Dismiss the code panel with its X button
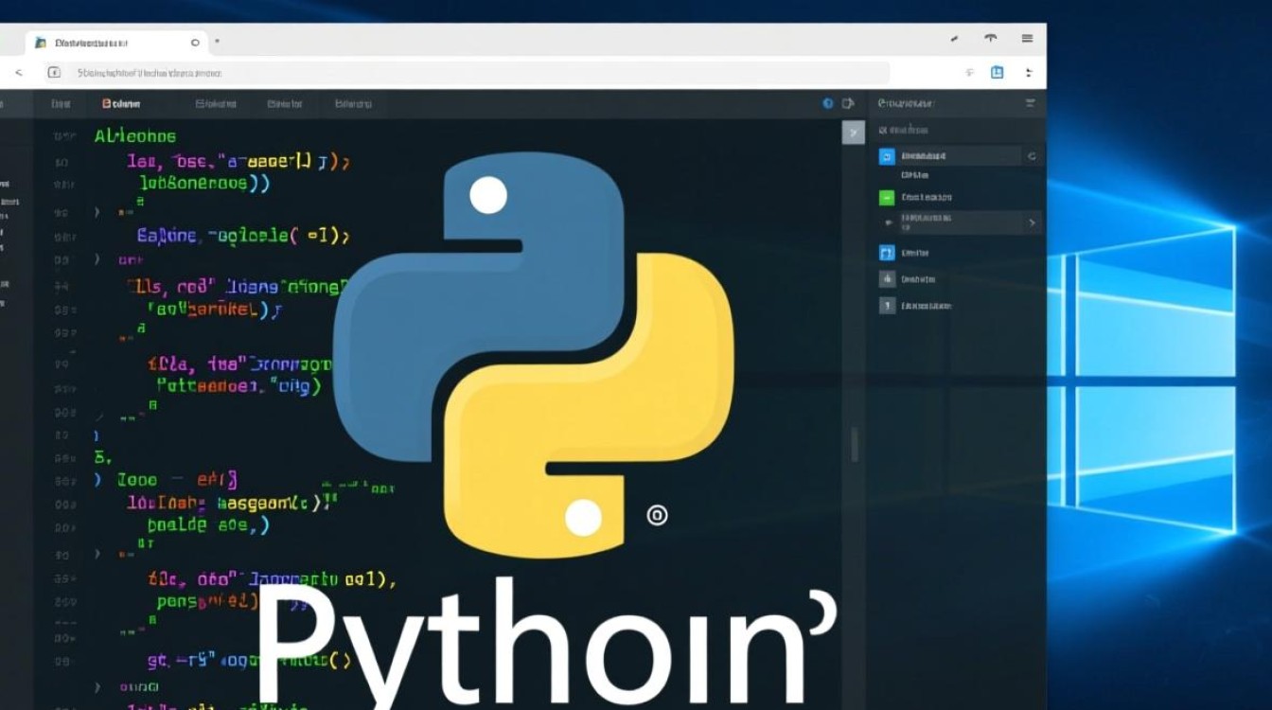 pos(853,132)
